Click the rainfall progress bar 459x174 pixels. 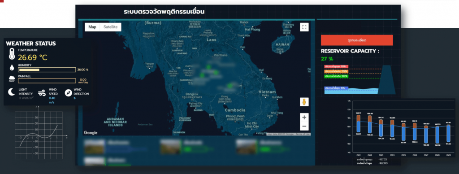(47, 81)
